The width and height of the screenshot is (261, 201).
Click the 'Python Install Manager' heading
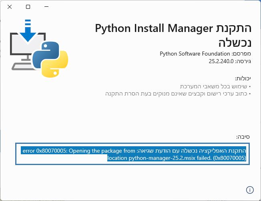pos(153,28)
